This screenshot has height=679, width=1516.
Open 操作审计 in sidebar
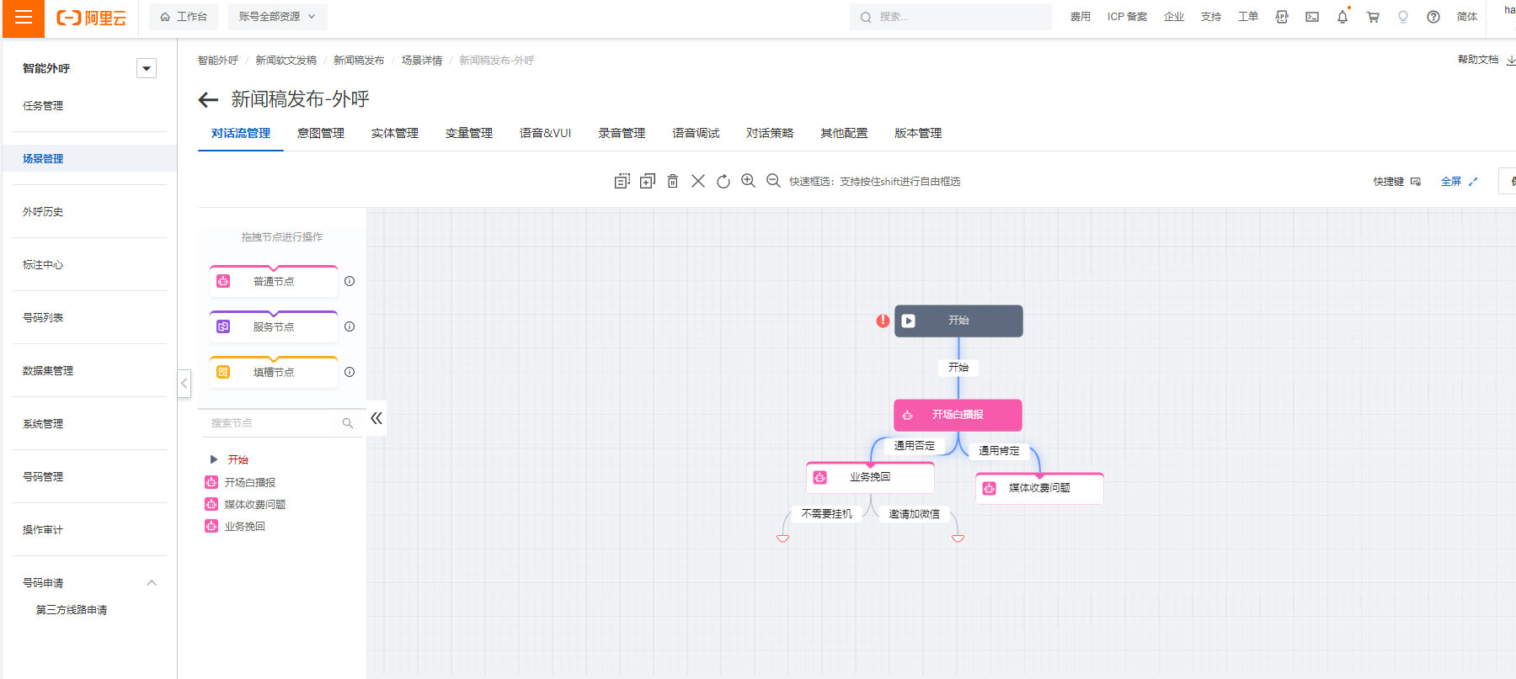tap(43, 530)
